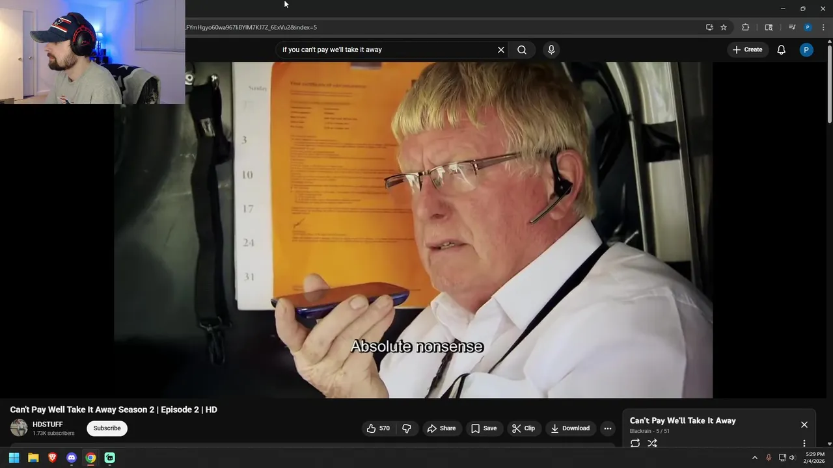Screen dimensions: 833x468
Task: Click the install app icon in address bar
Action: [709, 27]
